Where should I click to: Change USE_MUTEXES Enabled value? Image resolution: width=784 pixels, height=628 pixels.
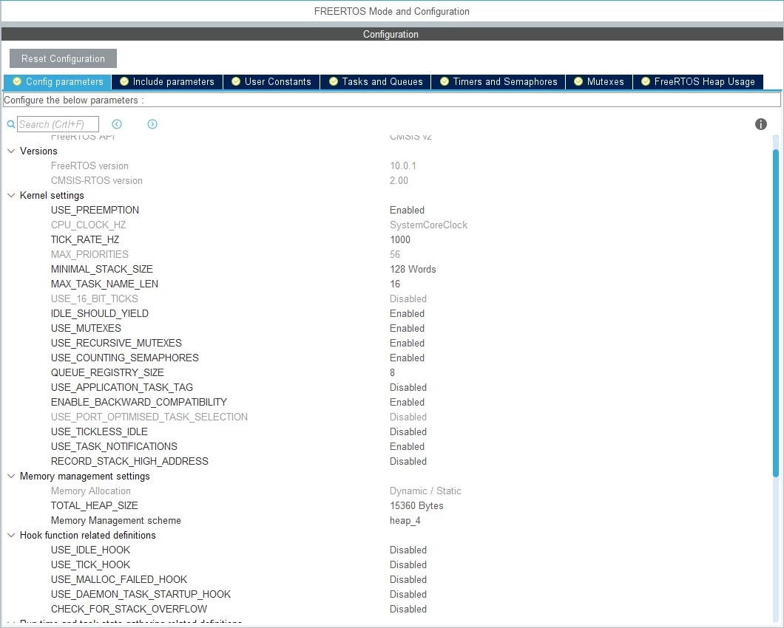pyautogui.click(x=407, y=328)
